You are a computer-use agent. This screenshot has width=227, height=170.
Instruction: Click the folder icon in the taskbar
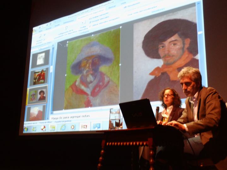pos(52,128)
